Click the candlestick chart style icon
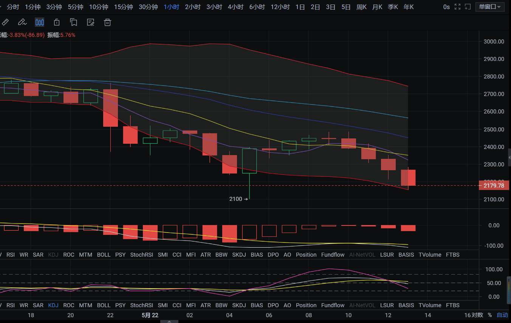 40,22
